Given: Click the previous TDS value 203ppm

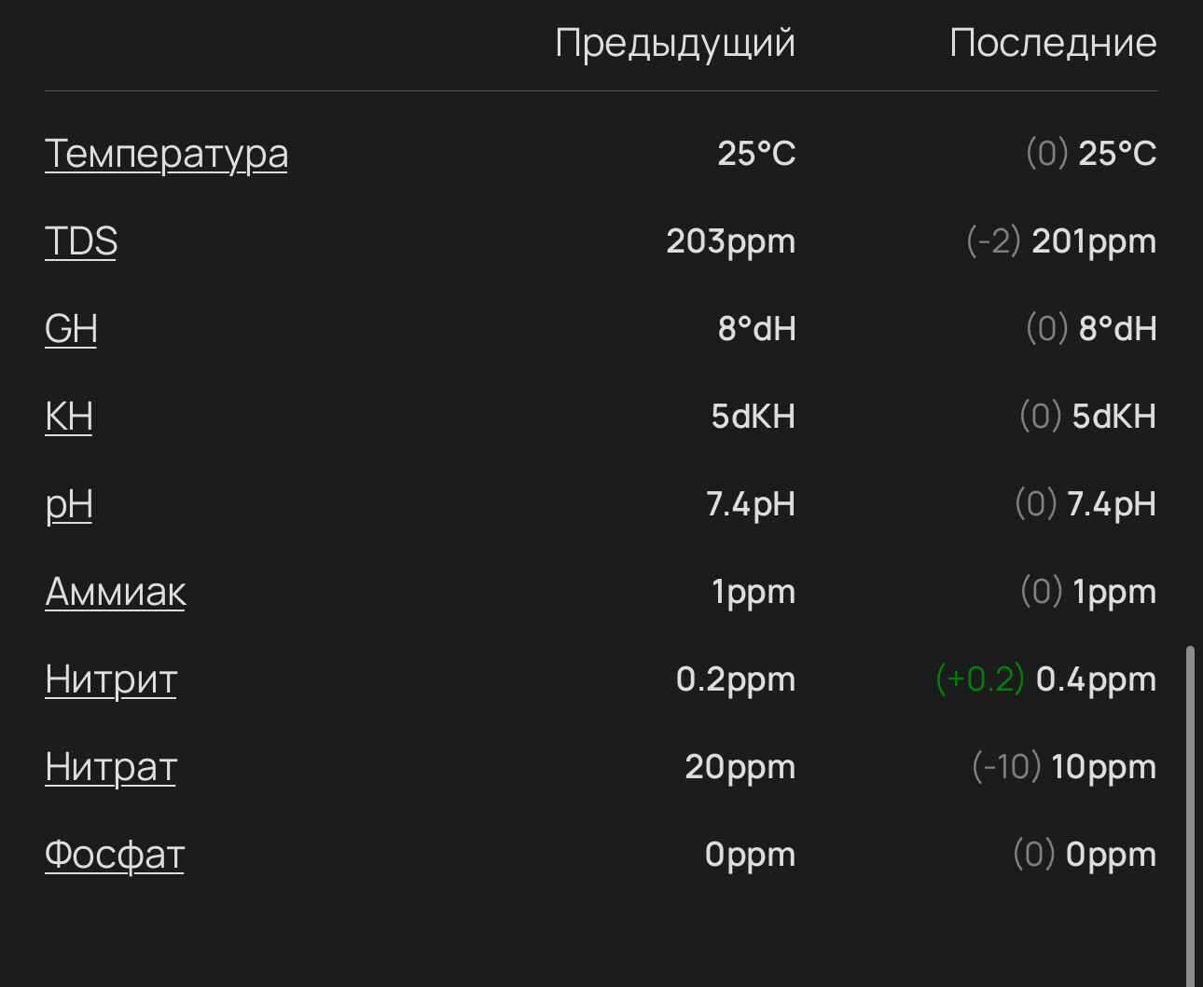Looking at the screenshot, I should coord(730,241).
